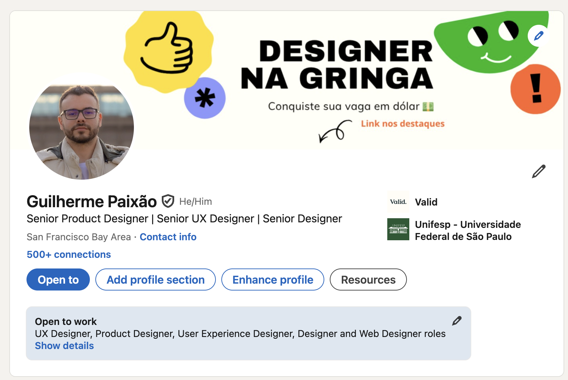The height and width of the screenshot is (380, 568).
Task: Open the "Open to" dropdown button
Action: click(x=58, y=280)
